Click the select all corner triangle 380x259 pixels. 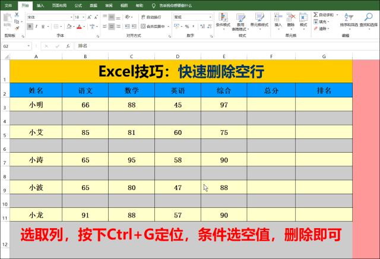(5, 56)
